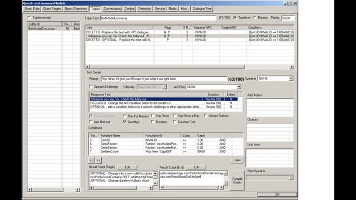Enable the Rumors checkbox
Viewport: 356px width, 200px height.
click(x=255, y=17)
